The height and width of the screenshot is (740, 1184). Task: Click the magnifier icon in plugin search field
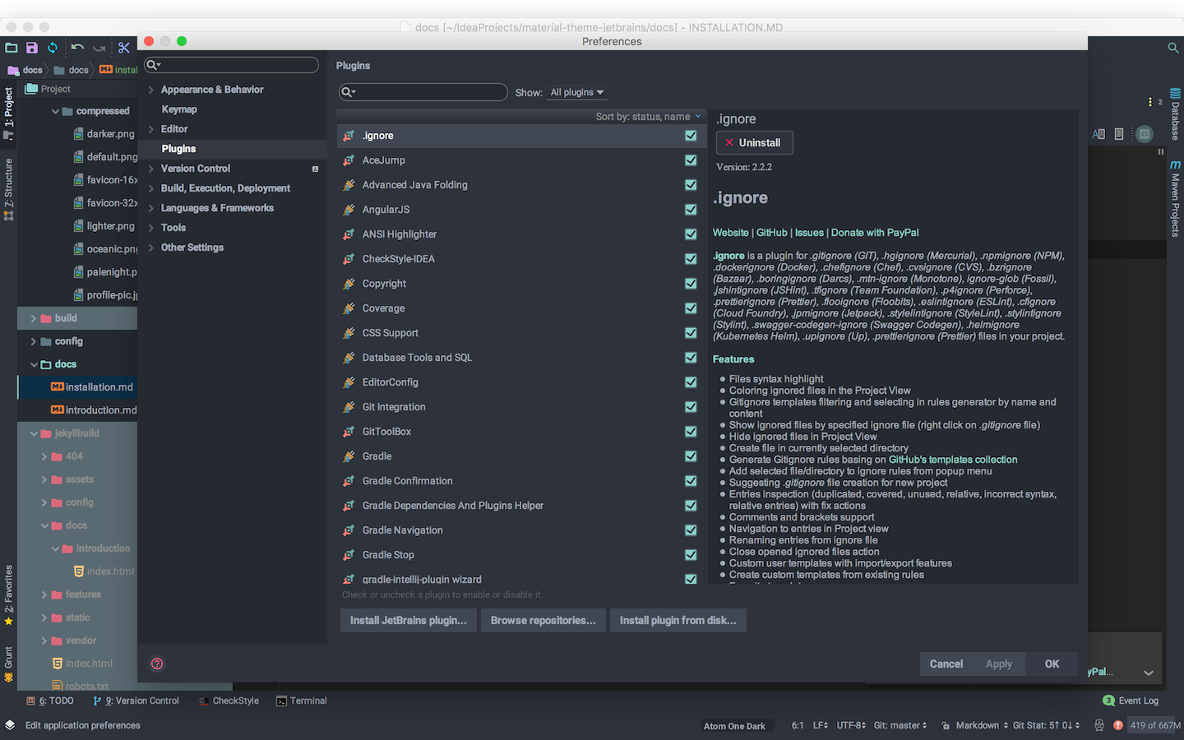click(348, 92)
